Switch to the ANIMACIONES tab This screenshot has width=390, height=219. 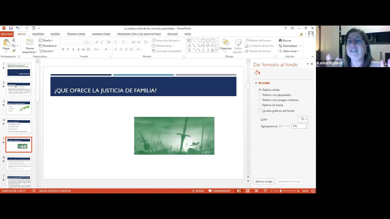101,34
